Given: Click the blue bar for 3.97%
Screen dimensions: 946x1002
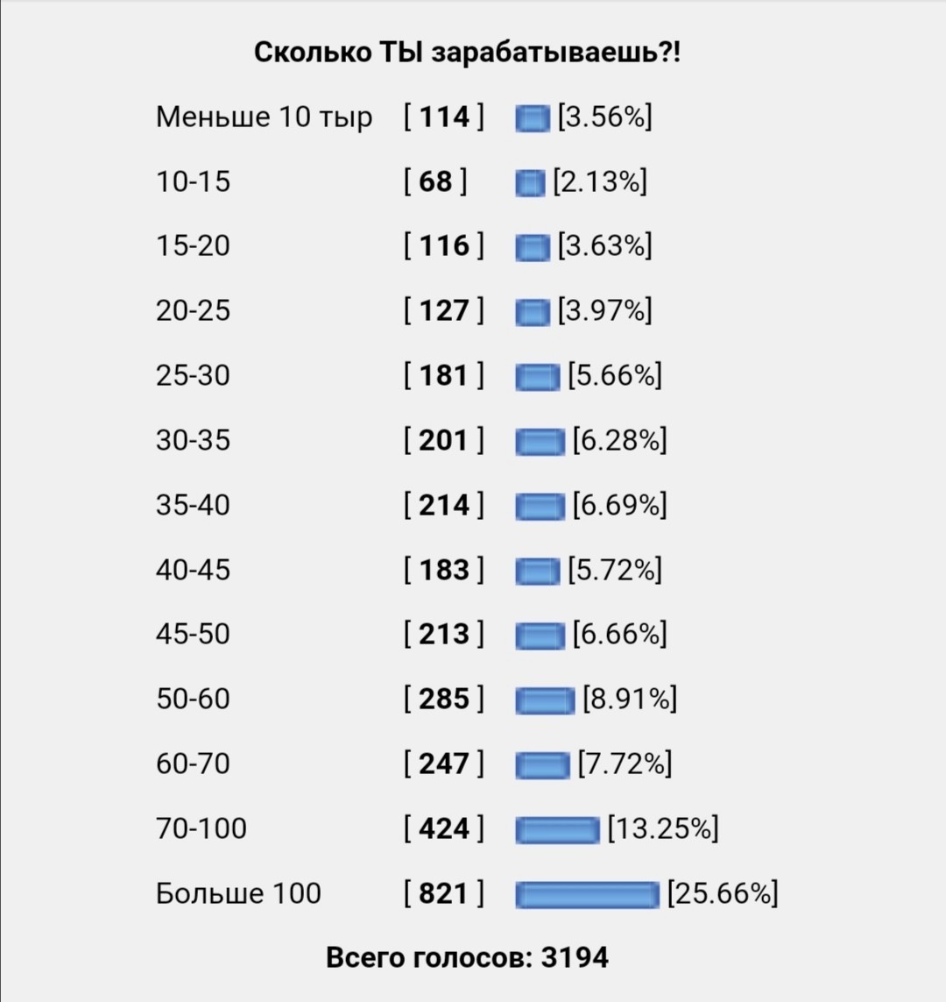Looking at the screenshot, I should point(533,312).
